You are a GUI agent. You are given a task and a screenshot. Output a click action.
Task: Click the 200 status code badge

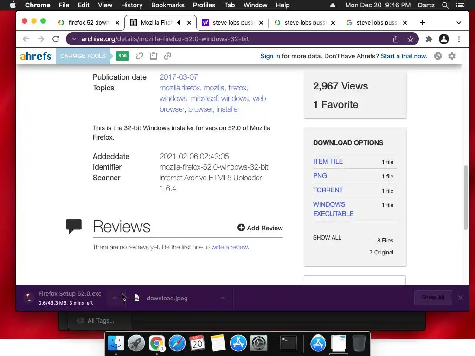122,56
